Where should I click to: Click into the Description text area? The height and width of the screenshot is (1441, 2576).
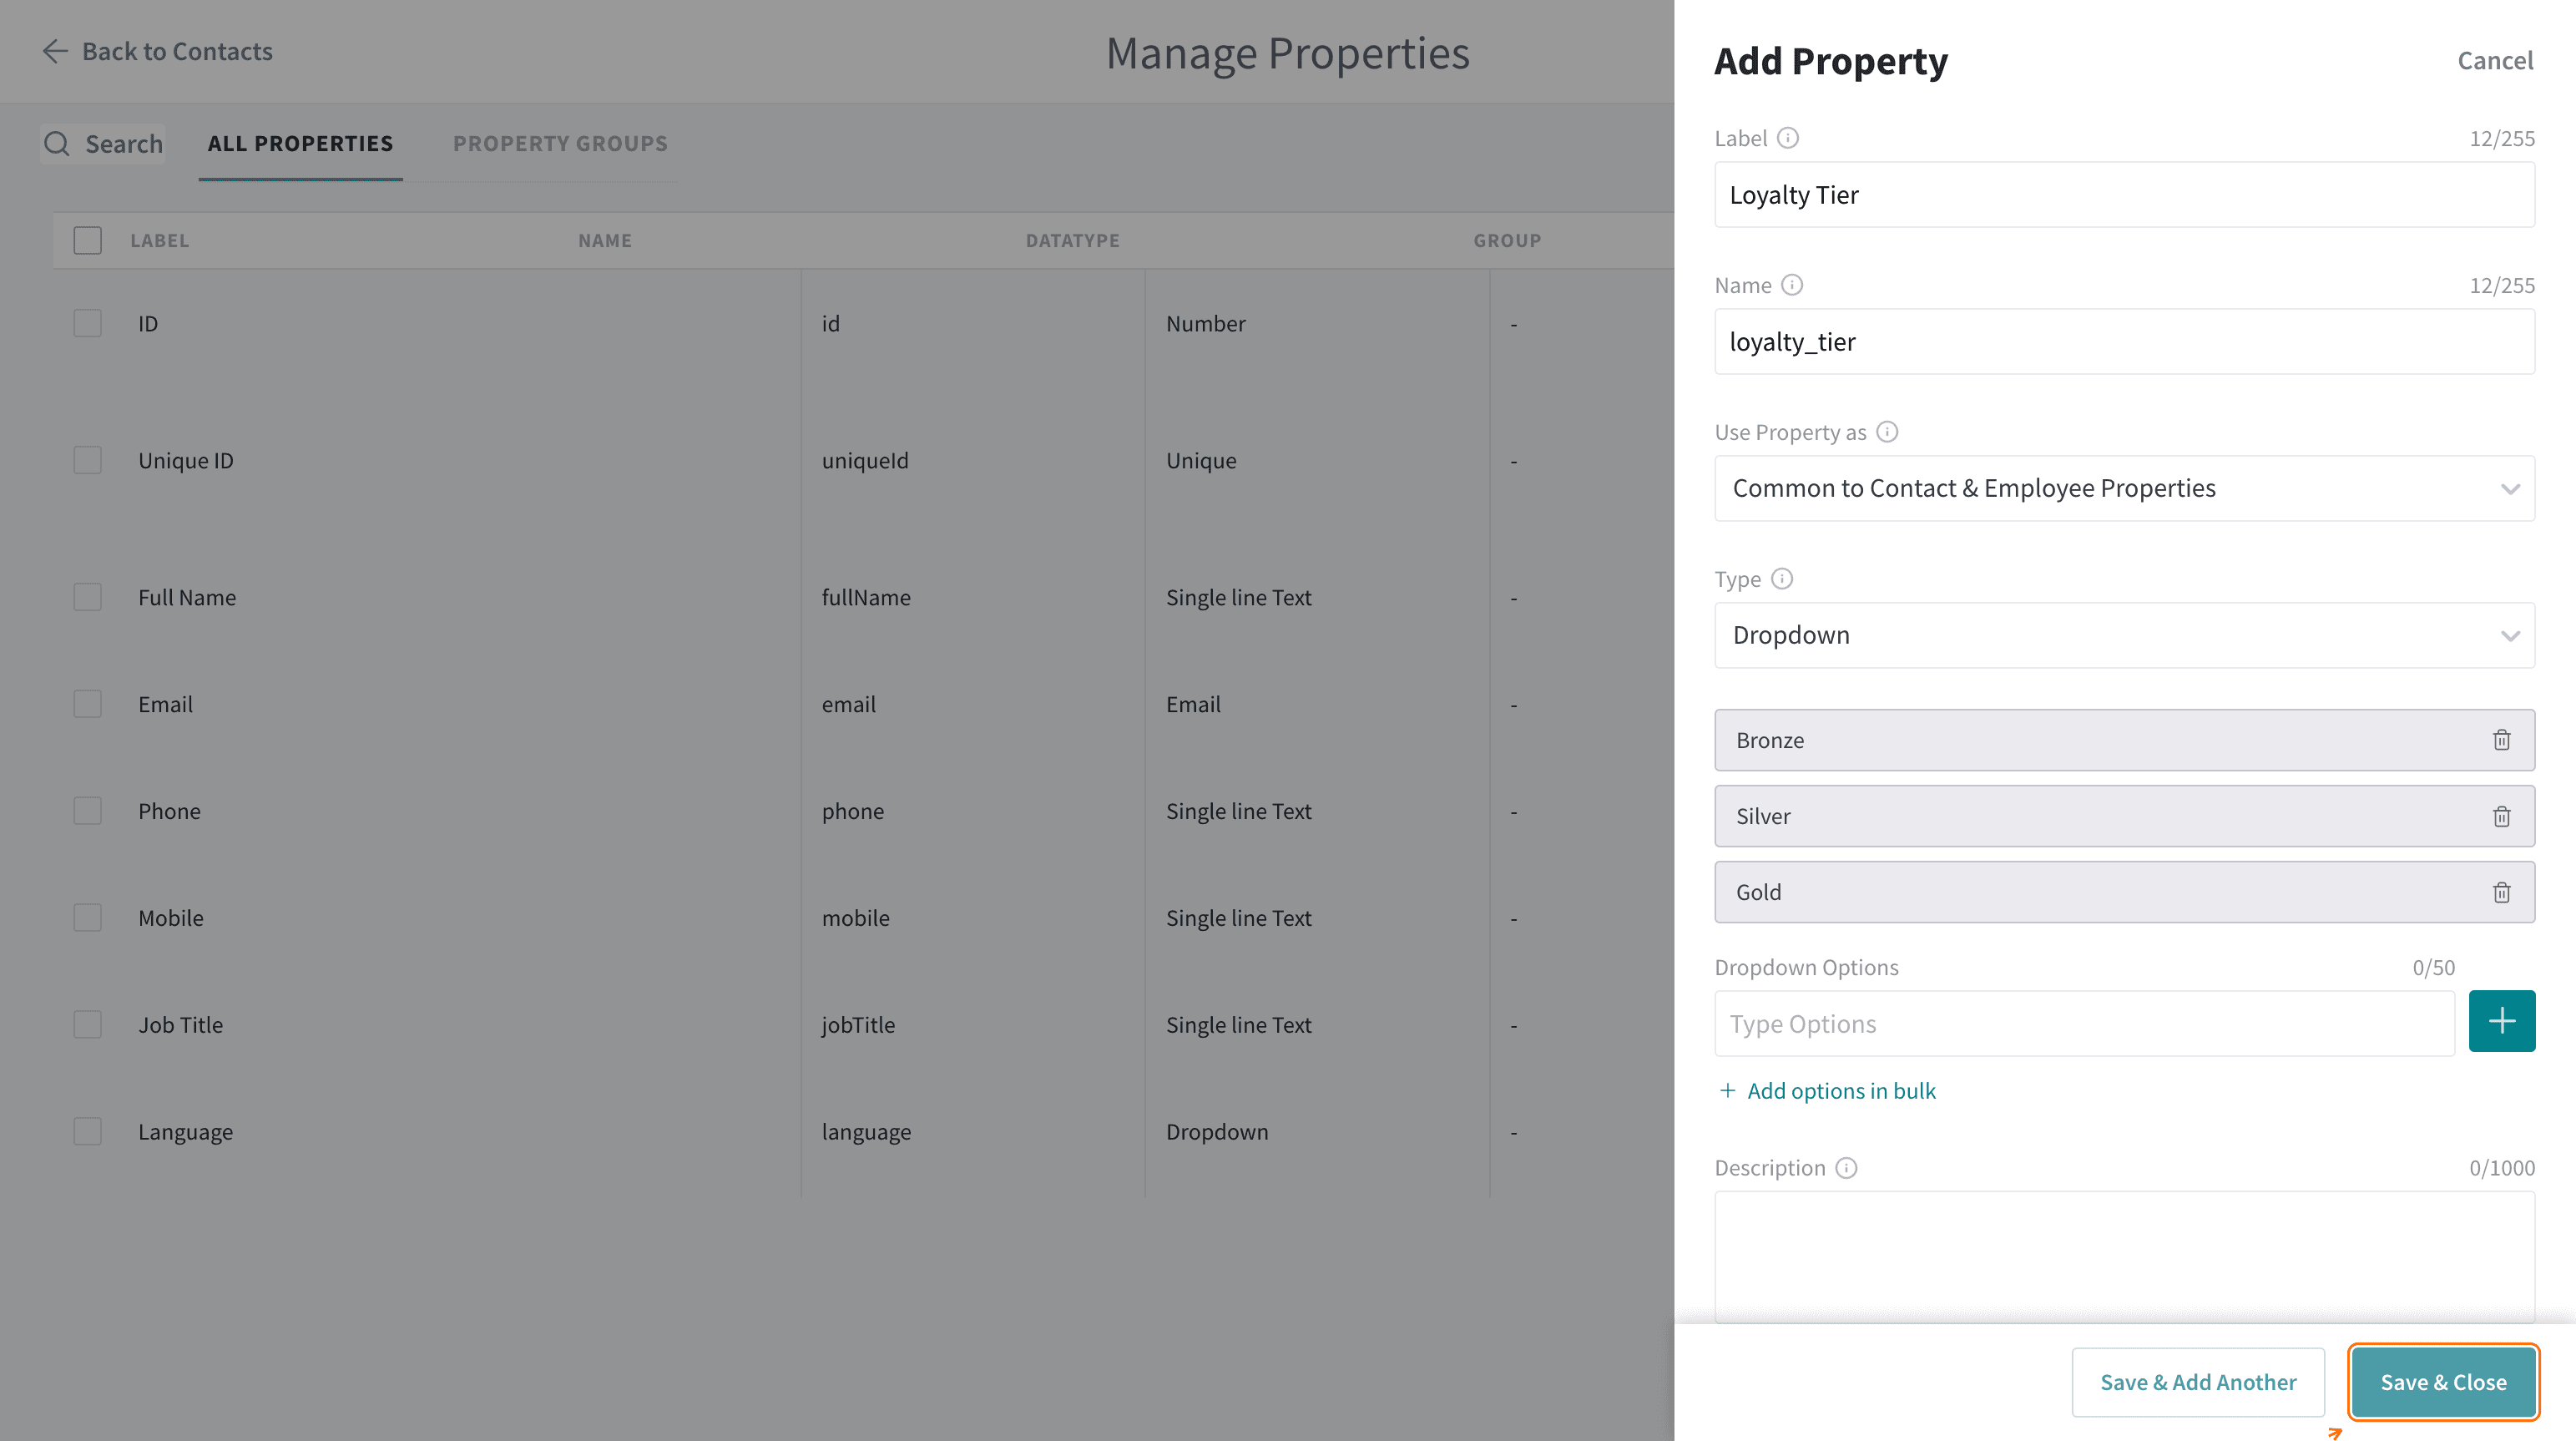(x=2124, y=1256)
